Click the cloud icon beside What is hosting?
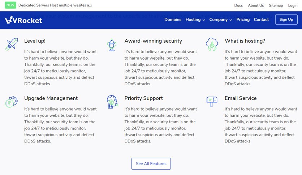 [x=212, y=44]
